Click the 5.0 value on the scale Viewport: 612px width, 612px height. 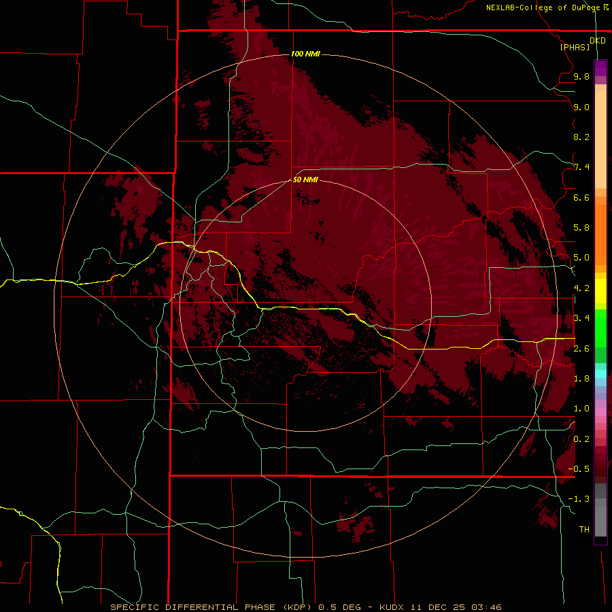581,258
